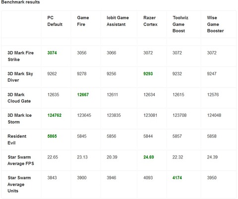238x199 pixels.
Task: Click the PC Default column header
Action: (x=55, y=21)
